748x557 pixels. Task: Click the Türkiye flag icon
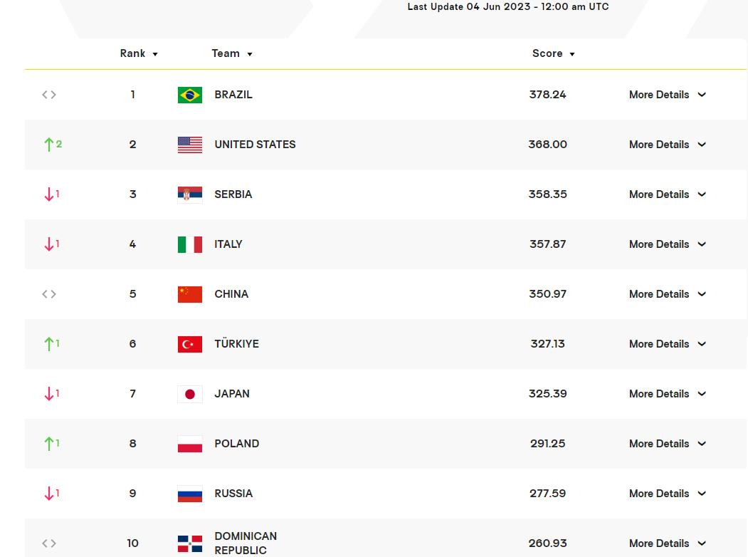click(x=190, y=344)
